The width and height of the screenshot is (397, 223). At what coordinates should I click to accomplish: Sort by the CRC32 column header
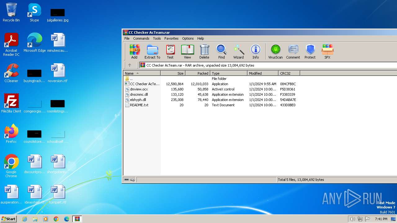pos(289,73)
